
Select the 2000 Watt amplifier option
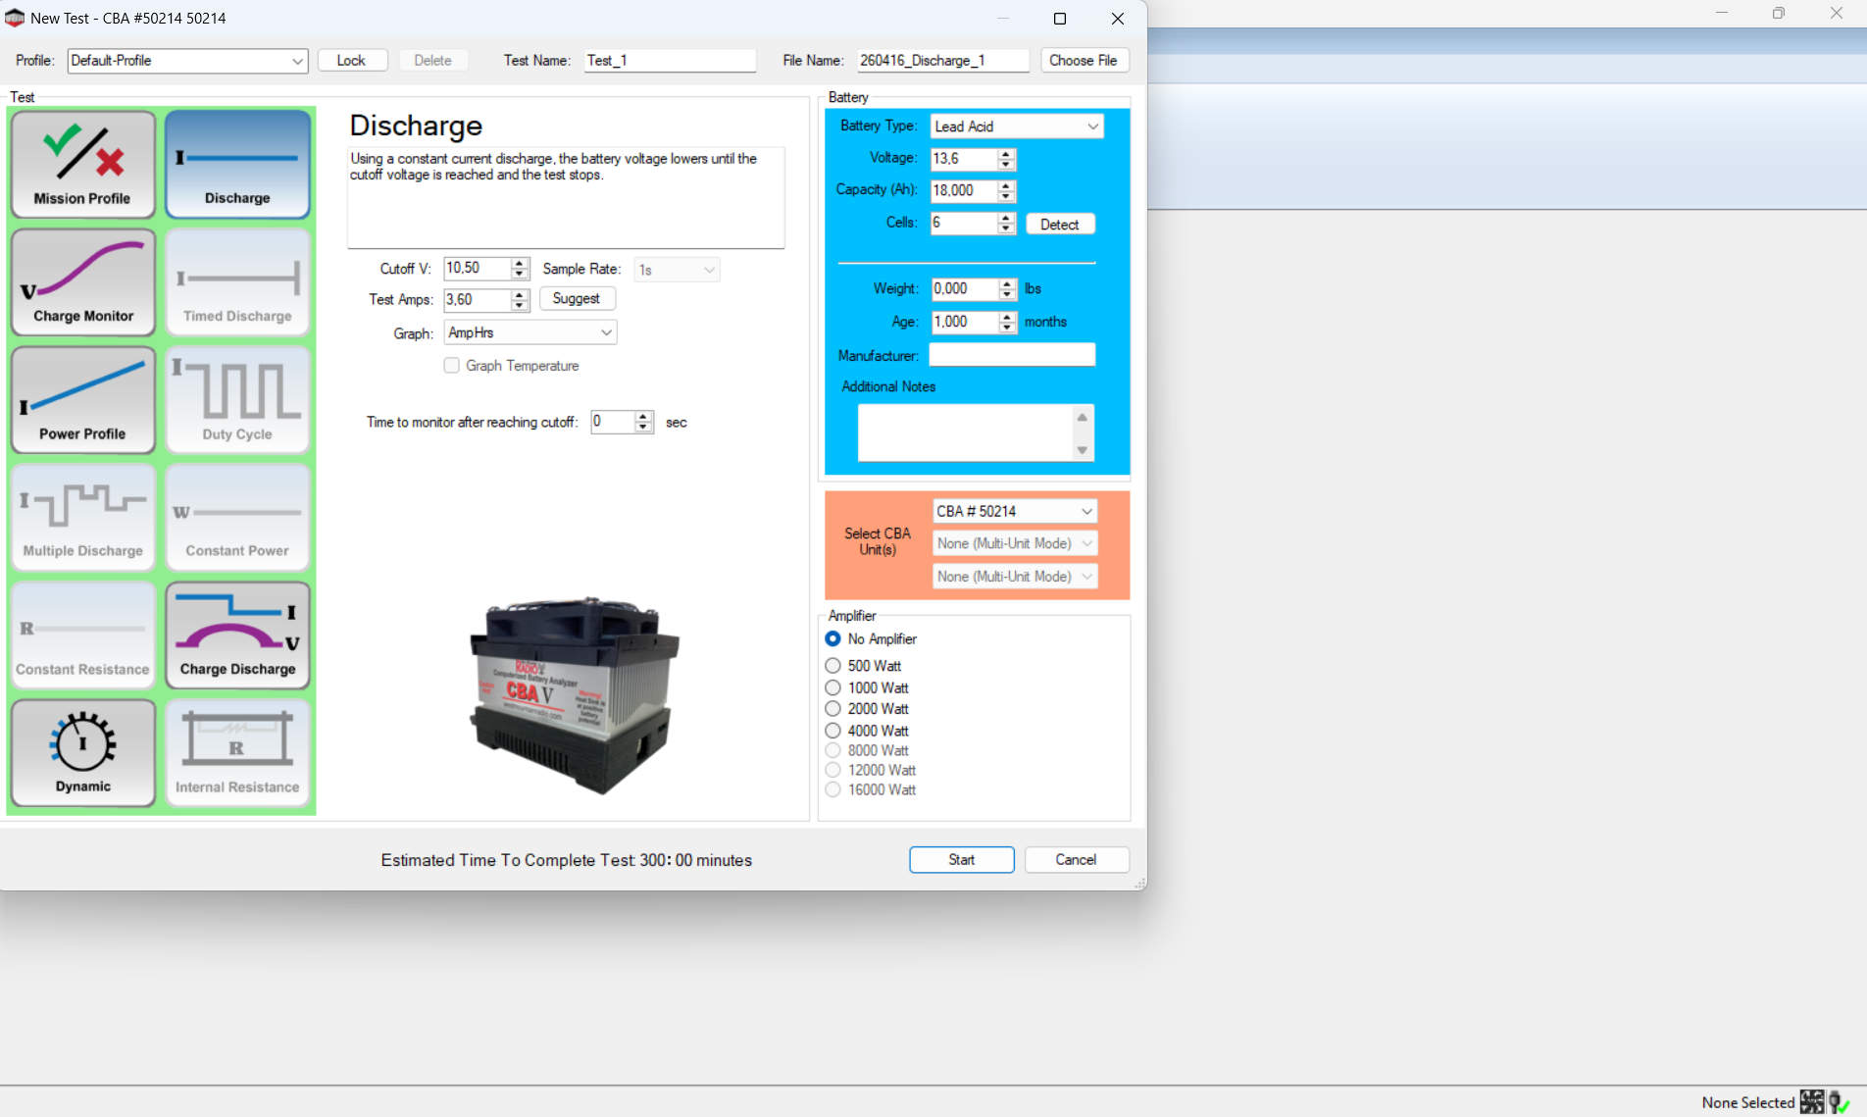coord(833,709)
